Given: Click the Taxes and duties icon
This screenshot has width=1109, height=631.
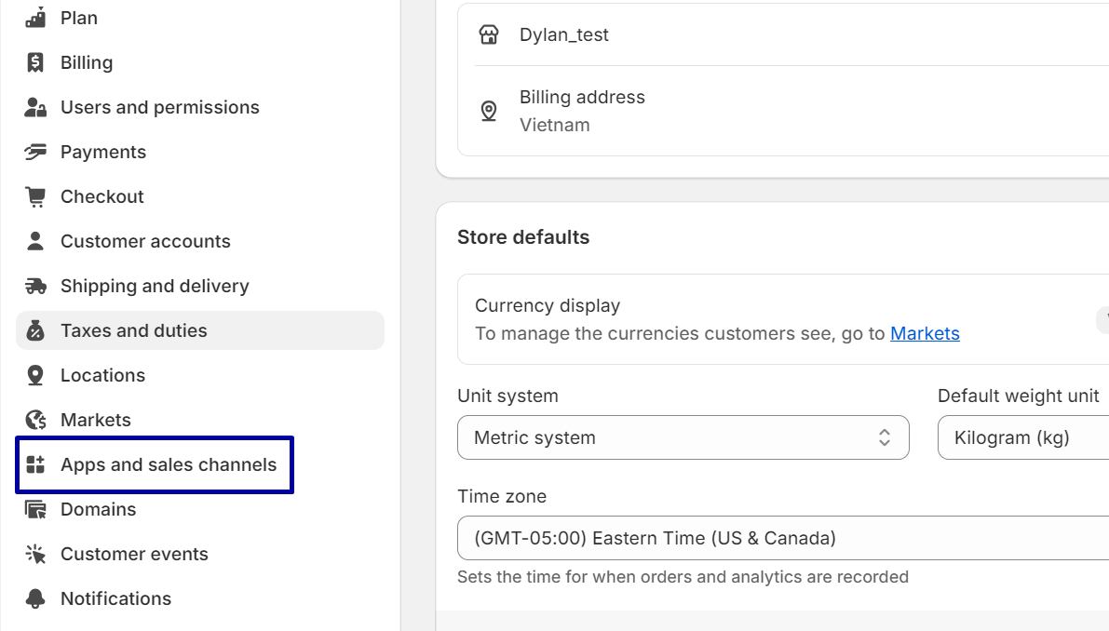Looking at the screenshot, I should [x=35, y=330].
